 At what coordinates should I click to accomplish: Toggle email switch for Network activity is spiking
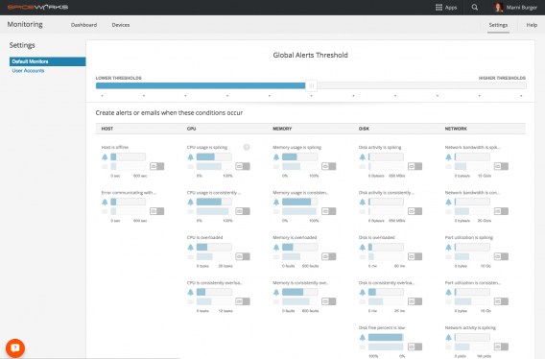point(501,347)
